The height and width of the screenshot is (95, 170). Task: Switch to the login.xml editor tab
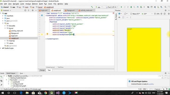click(44, 10)
